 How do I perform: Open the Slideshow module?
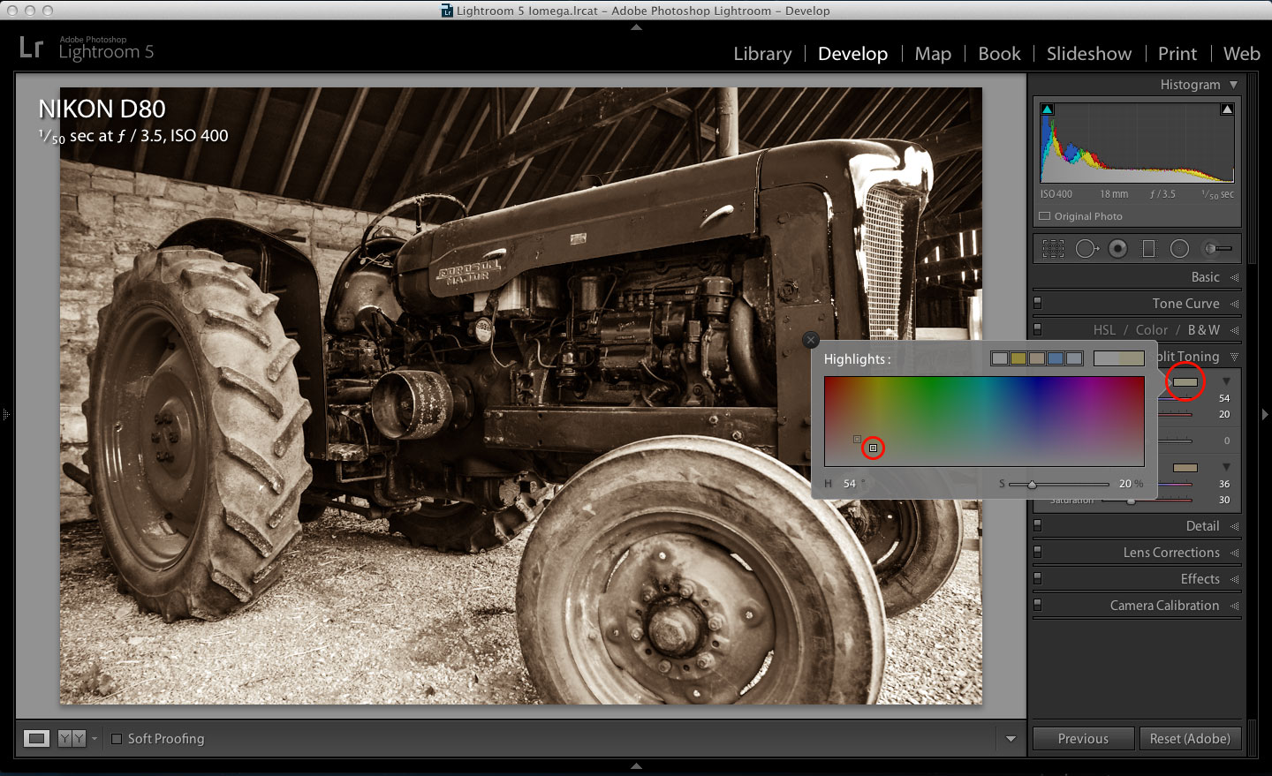[1088, 54]
